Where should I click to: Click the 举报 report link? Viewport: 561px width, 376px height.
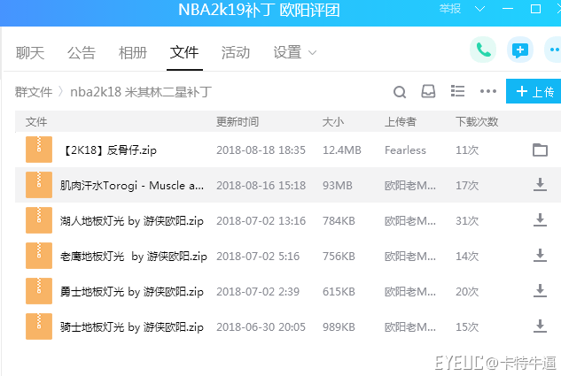coord(450,9)
